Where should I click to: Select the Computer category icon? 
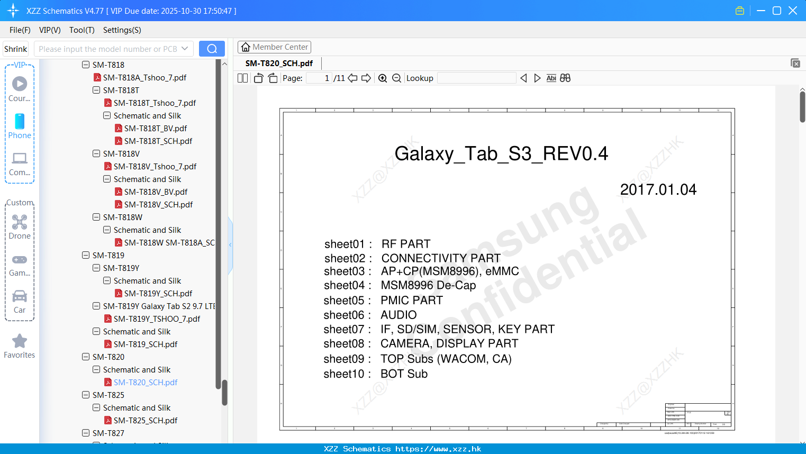20,164
